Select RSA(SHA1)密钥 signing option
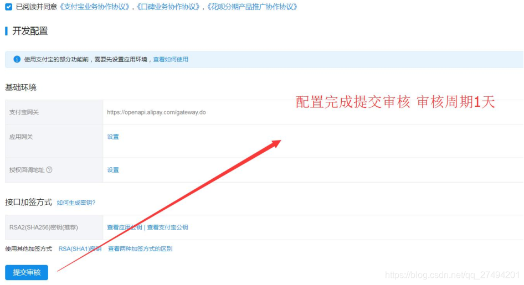Image resolution: width=524 pixels, height=285 pixels. [80, 248]
